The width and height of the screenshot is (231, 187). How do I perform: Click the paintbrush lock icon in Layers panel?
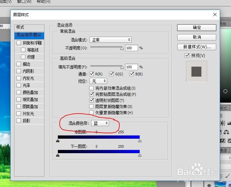(228, 176)
